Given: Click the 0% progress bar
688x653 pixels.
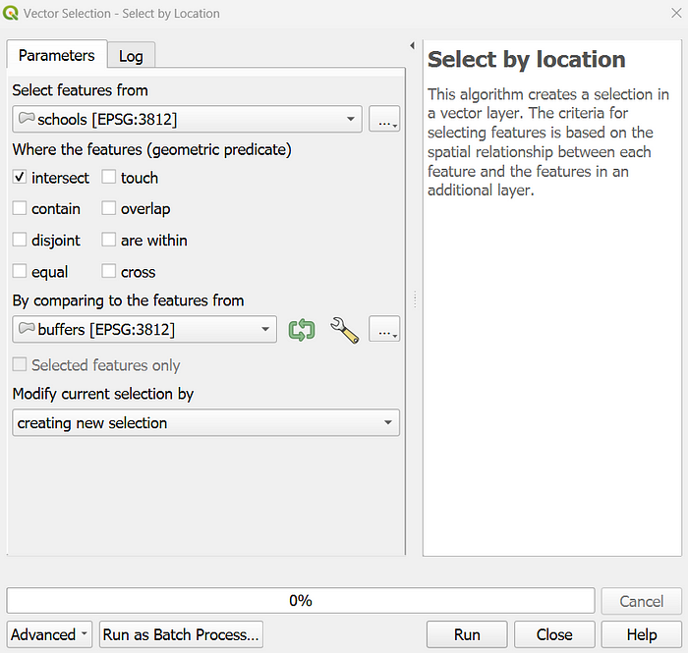Looking at the screenshot, I should coord(301,600).
